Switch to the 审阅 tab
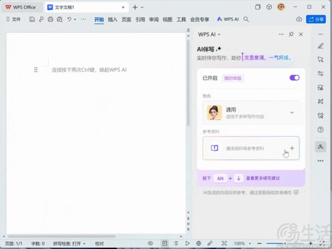This screenshot has height=249, width=332. tap(154, 19)
